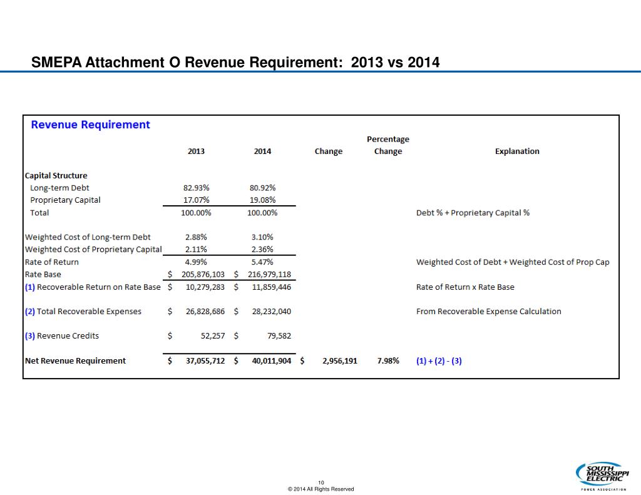Select weighted debt cost 3.10%
The width and height of the screenshot is (641, 495).
click(262, 237)
